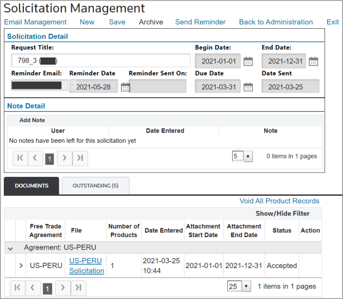Click the Begin Date field
The width and height of the screenshot is (343, 299).
218,61
